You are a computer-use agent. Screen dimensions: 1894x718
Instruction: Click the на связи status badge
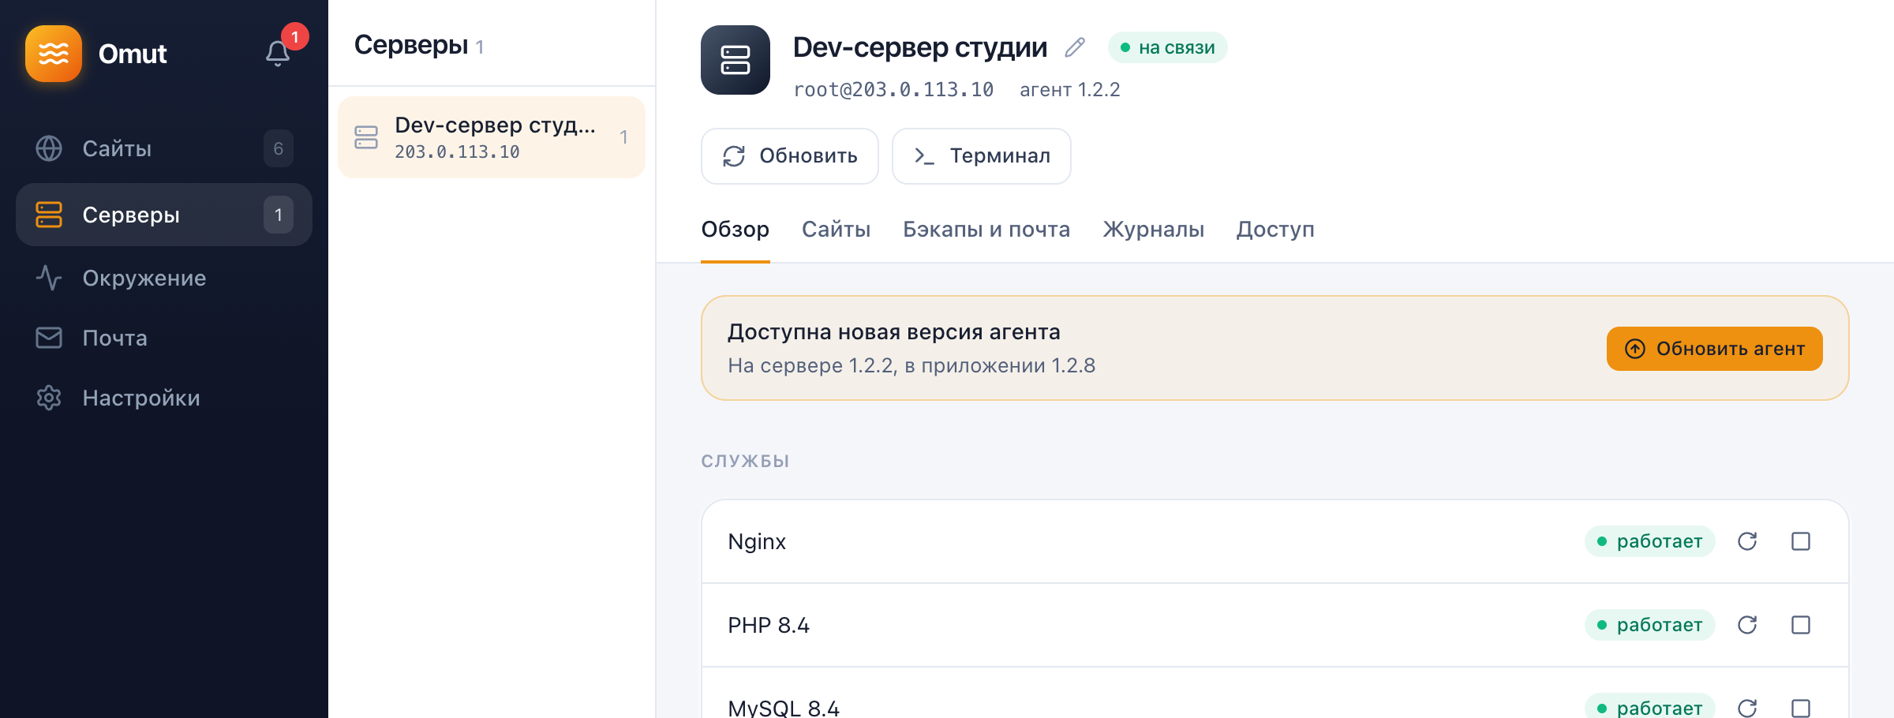click(x=1168, y=47)
